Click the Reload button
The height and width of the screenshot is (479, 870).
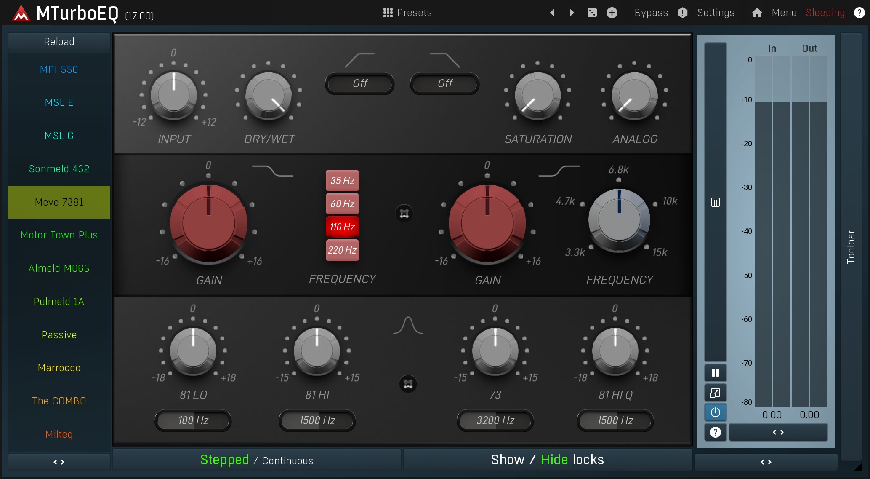click(x=59, y=42)
